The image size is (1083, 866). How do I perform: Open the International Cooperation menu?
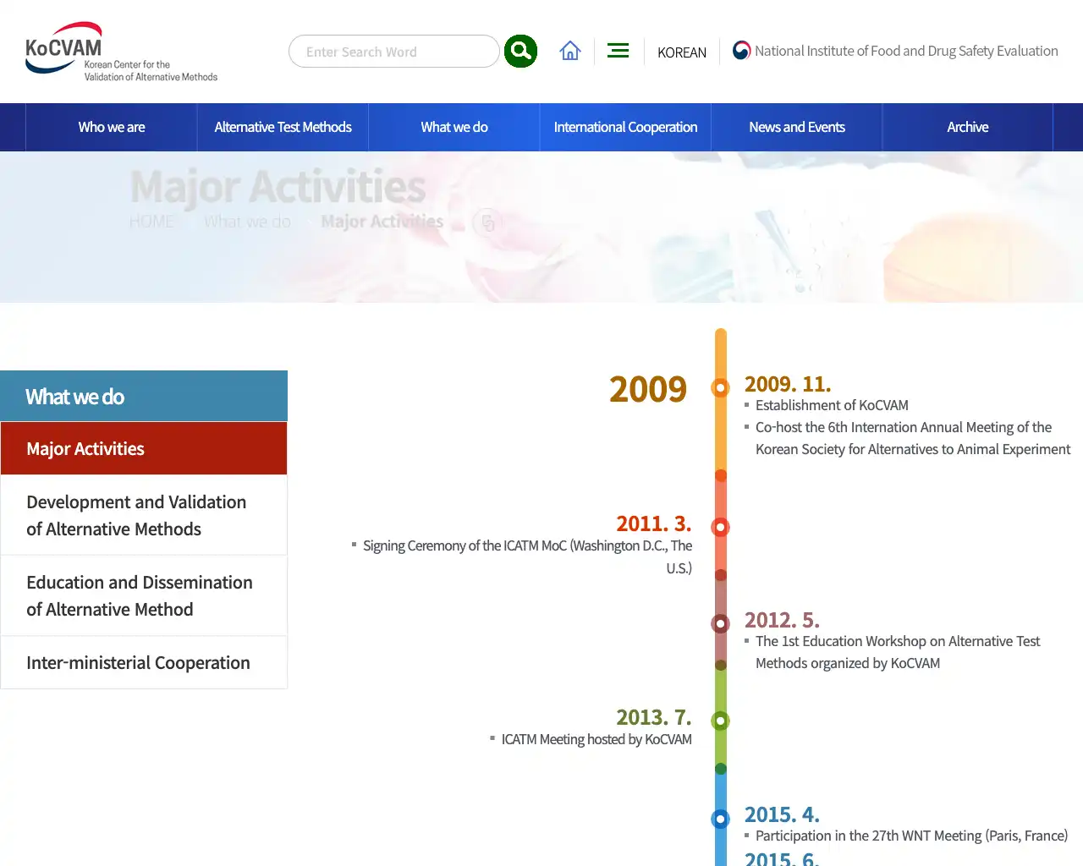(x=625, y=127)
